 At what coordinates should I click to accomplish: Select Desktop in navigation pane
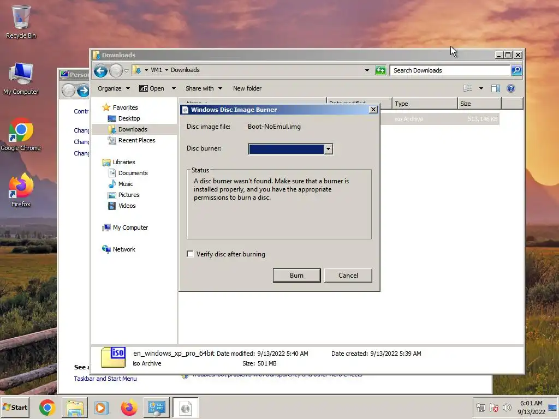click(x=129, y=118)
